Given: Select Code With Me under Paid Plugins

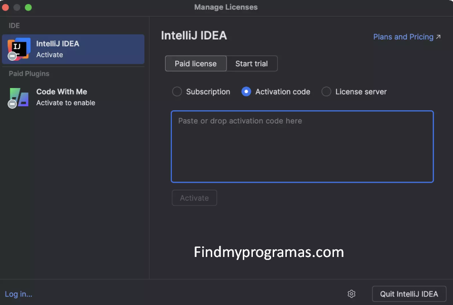Looking at the screenshot, I should 73,96.
